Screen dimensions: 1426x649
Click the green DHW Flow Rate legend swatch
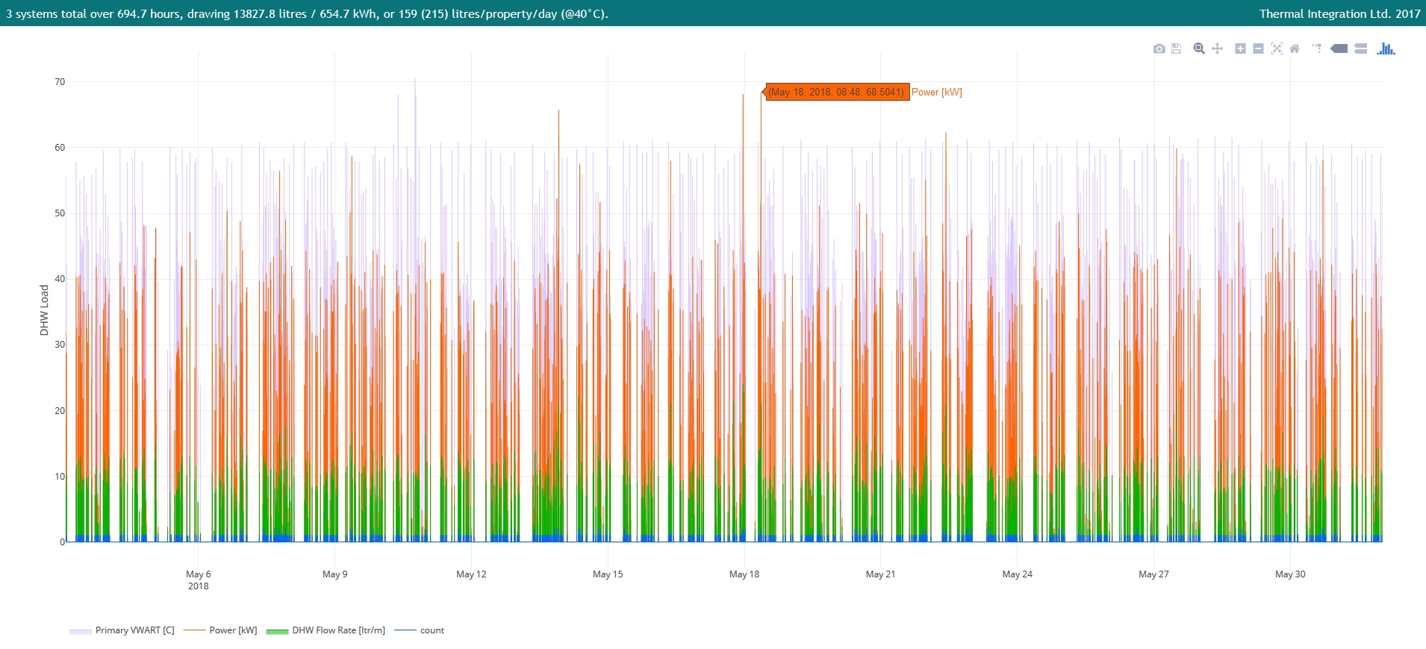[x=277, y=631]
